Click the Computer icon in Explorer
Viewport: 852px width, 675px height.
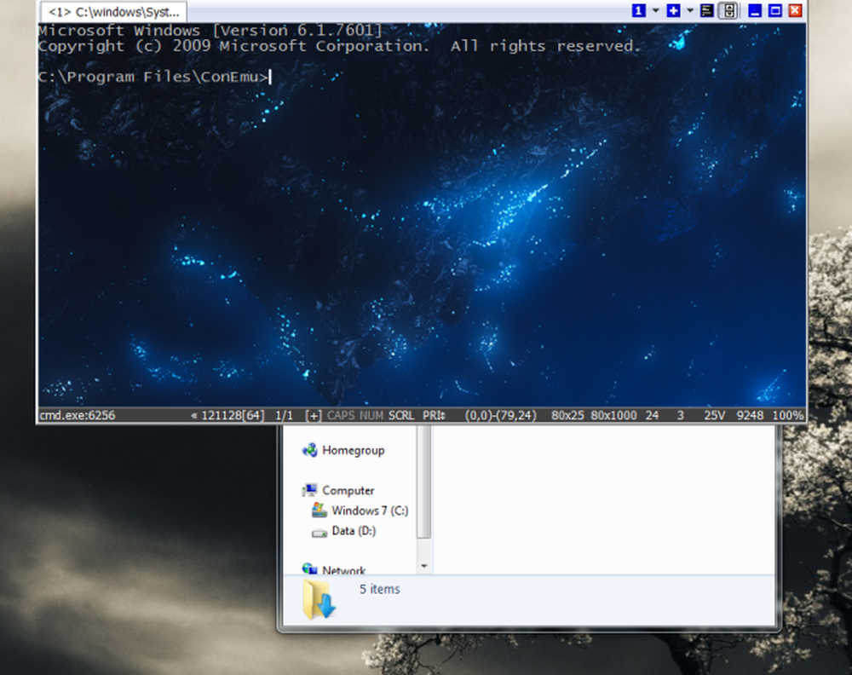coord(310,490)
